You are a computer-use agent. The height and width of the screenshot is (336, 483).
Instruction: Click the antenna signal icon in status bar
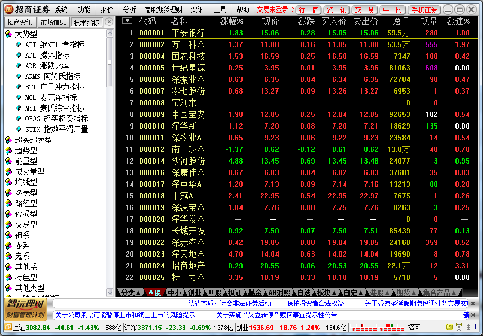[459, 328]
